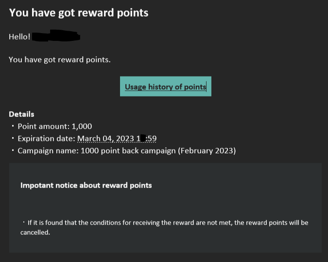The width and height of the screenshot is (328, 262).
Task: Click the '(February 2023)' text
Action: [207, 150]
